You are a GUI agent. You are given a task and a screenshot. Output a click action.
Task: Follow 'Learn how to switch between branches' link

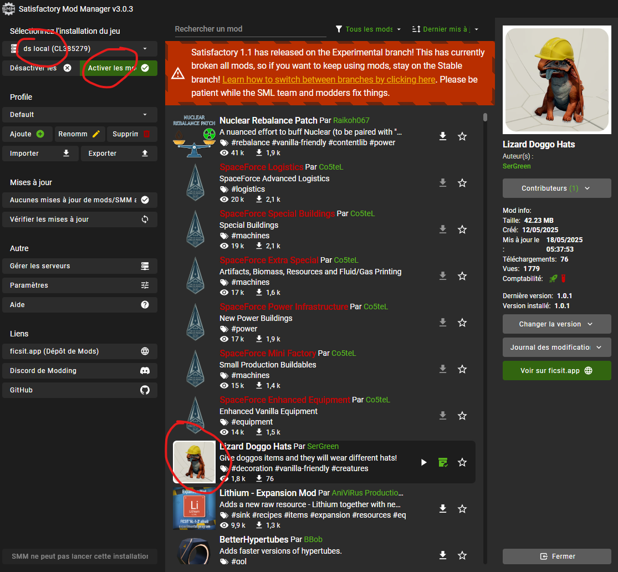tap(329, 79)
